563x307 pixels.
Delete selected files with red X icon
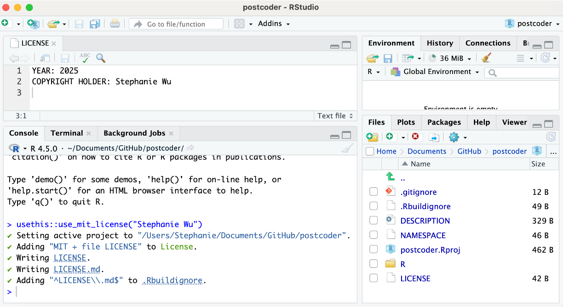(416, 137)
